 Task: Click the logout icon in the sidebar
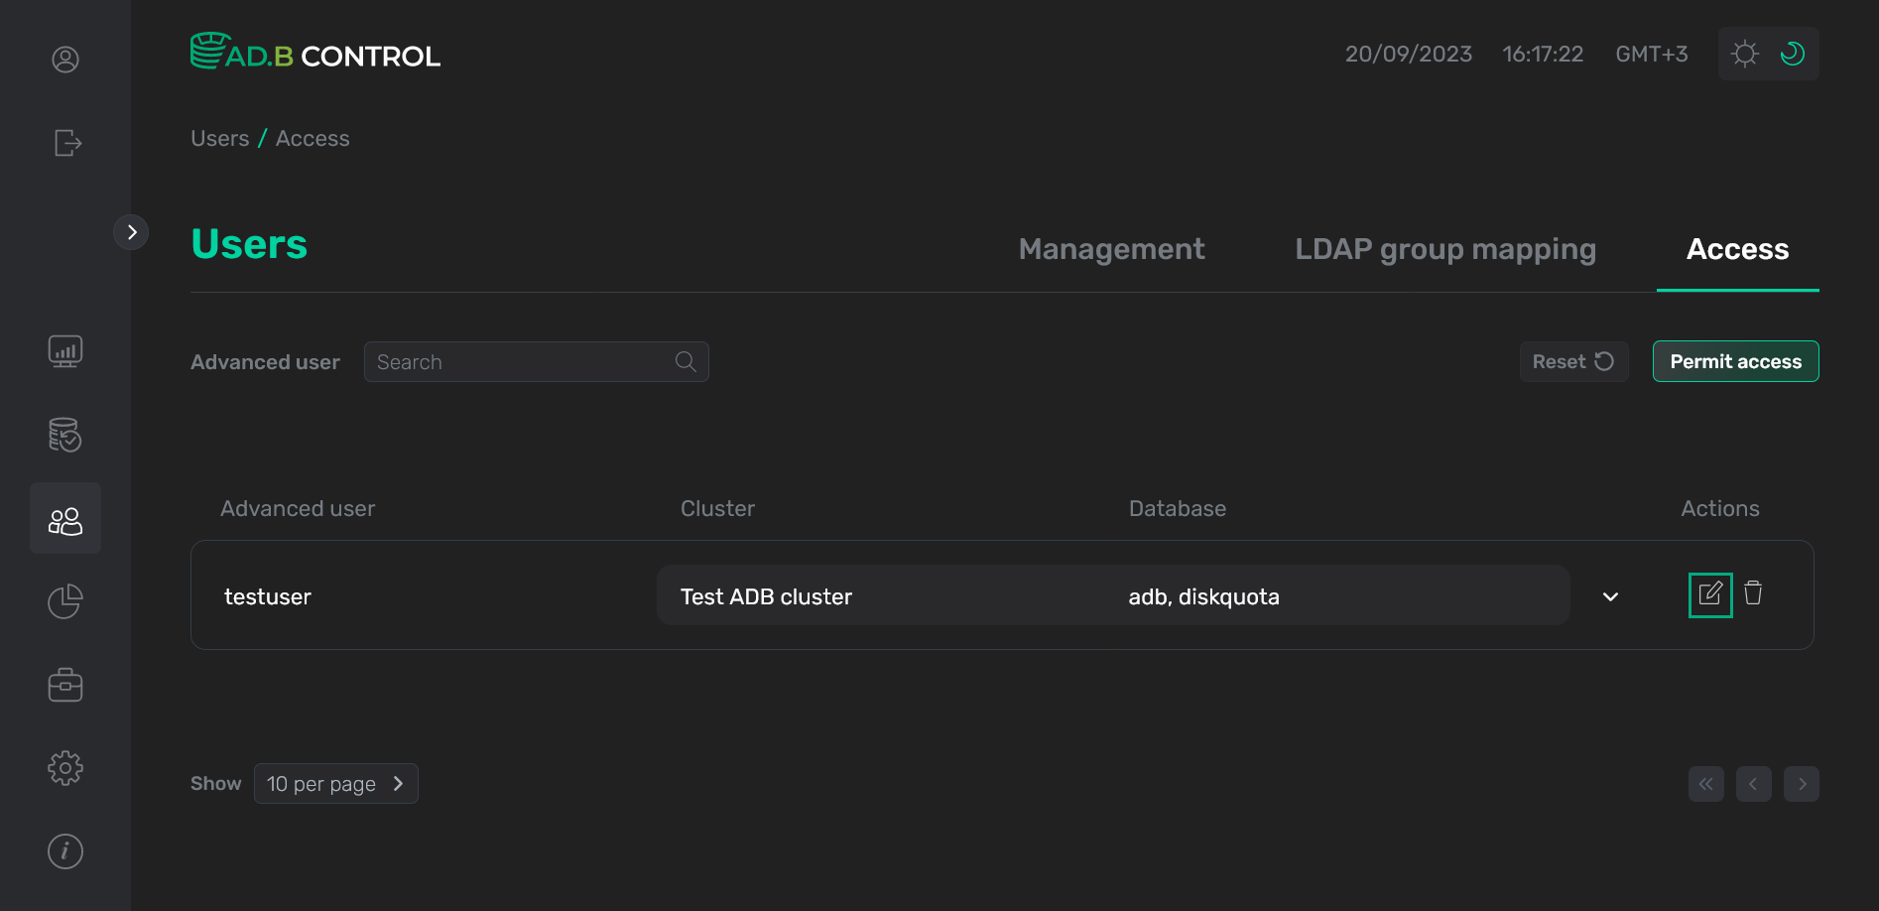pyautogui.click(x=65, y=143)
